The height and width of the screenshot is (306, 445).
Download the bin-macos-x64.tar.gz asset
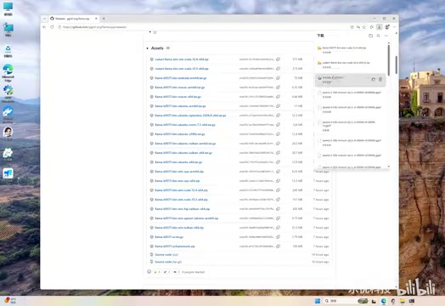pyautogui.click(x=178, y=97)
